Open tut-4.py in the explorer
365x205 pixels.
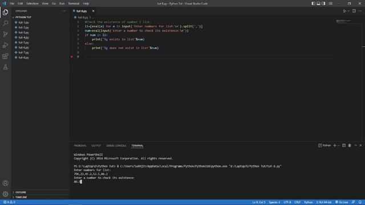[24, 38]
